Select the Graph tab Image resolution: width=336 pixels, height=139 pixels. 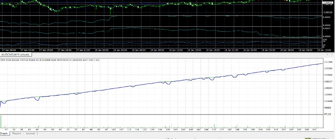pyautogui.click(x=3, y=133)
